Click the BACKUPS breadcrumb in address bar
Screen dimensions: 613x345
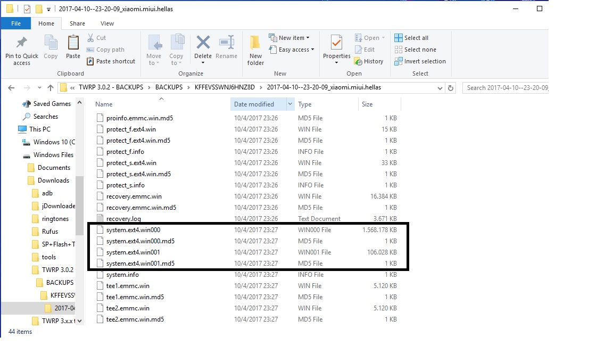tap(169, 87)
